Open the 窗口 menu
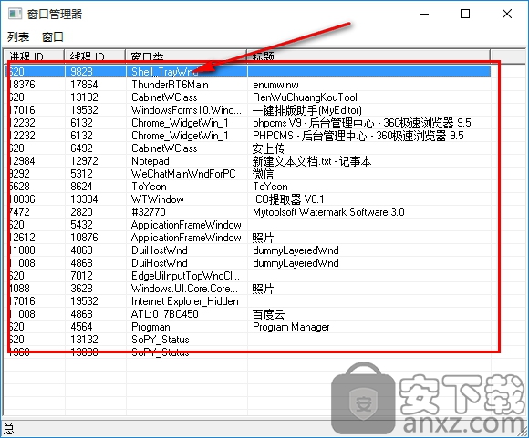This screenshot has width=529, height=438. [x=53, y=36]
